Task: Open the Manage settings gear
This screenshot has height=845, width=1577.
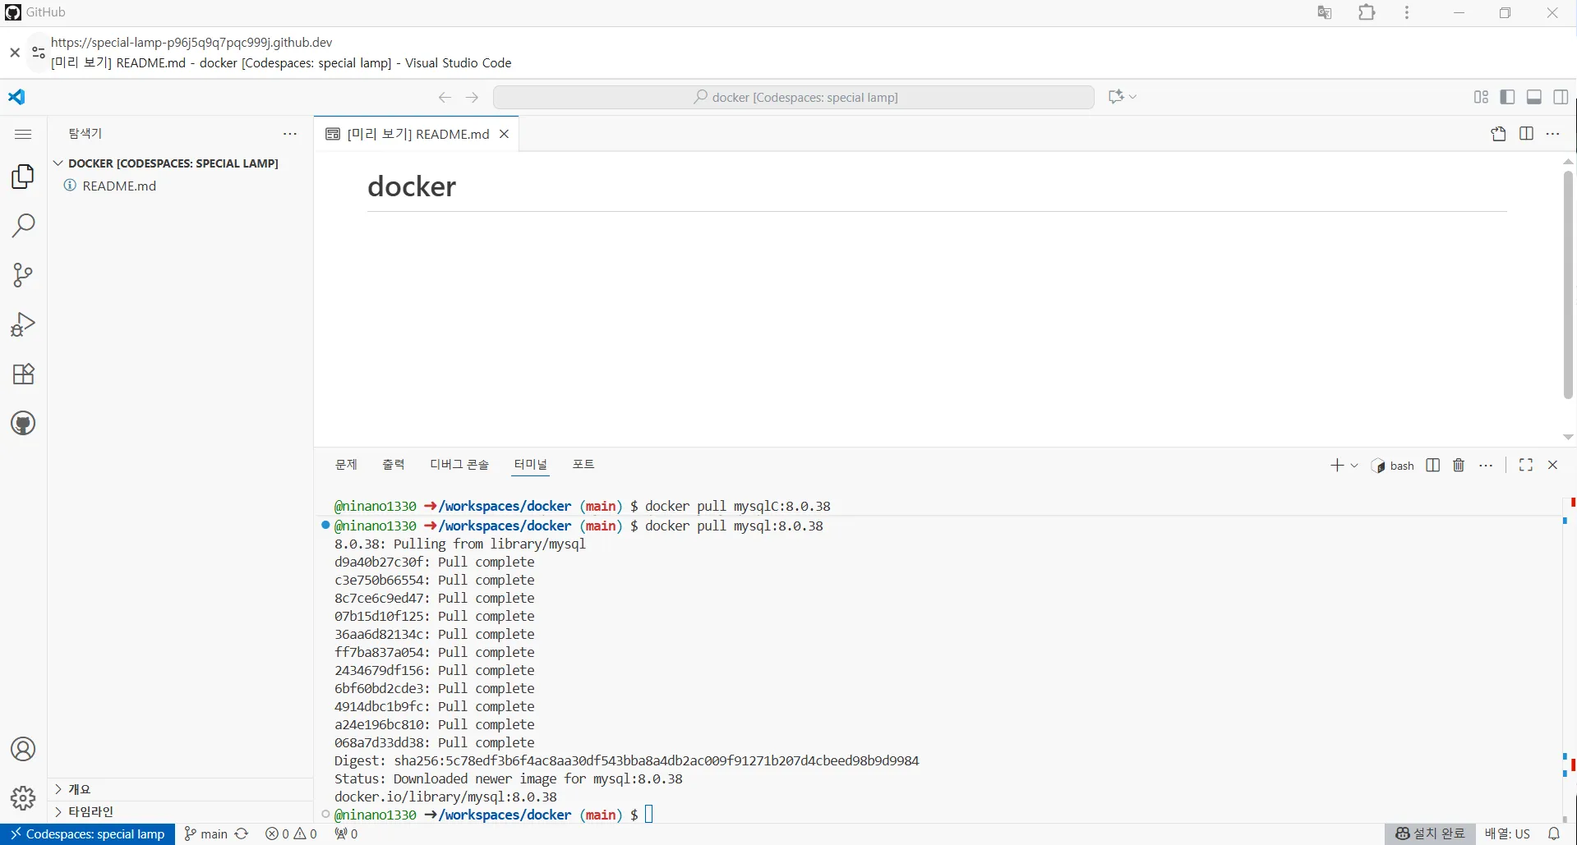Action: [x=23, y=798]
